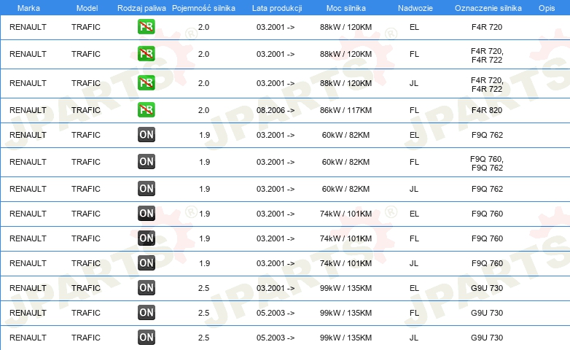Select TRAFIC in the F9Q 760 JL row
Screen dimensions: 570x350
coord(86,263)
